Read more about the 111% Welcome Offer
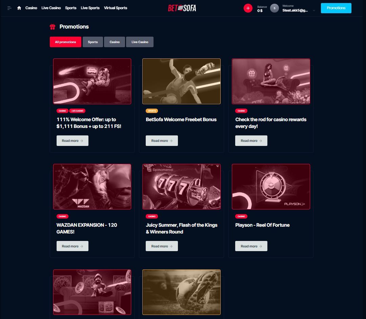 pyautogui.click(x=72, y=141)
